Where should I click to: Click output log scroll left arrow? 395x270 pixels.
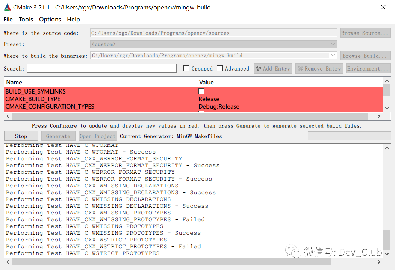(8, 262)
